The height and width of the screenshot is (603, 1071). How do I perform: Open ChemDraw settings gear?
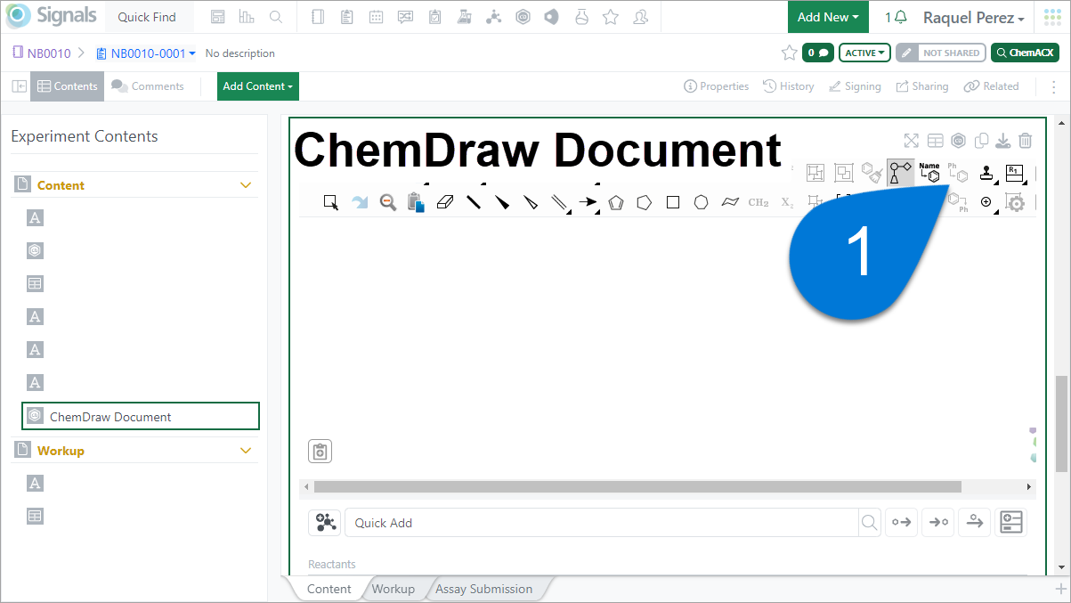click(1016, 202)
